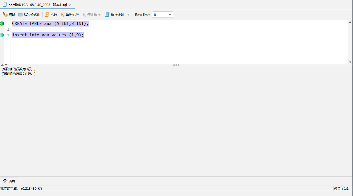The image size is (353, 196).
Task: Open the Row limit dropdown
Action: (x=170, y=15)
